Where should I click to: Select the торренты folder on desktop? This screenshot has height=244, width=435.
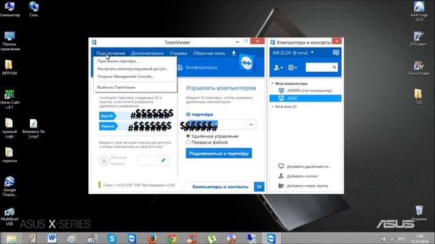tap(10, 155)
